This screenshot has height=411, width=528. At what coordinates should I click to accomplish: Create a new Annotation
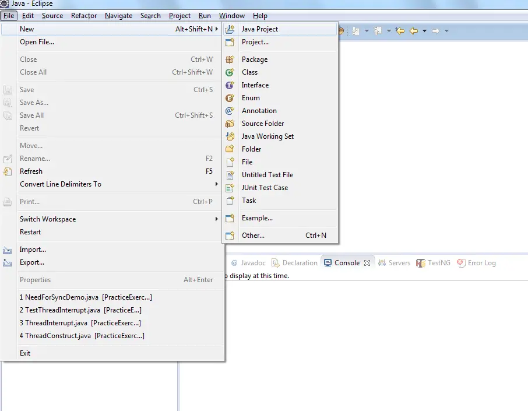pos(259,110)
